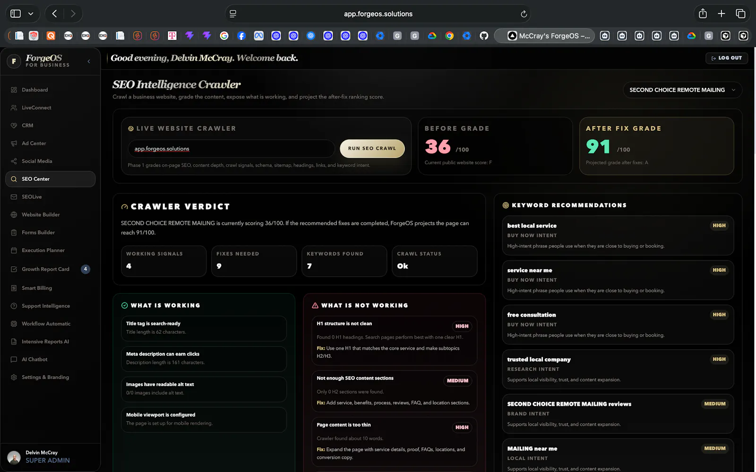
Task: Select 'service near me' keyword card
Action: [x=618, y=280]
